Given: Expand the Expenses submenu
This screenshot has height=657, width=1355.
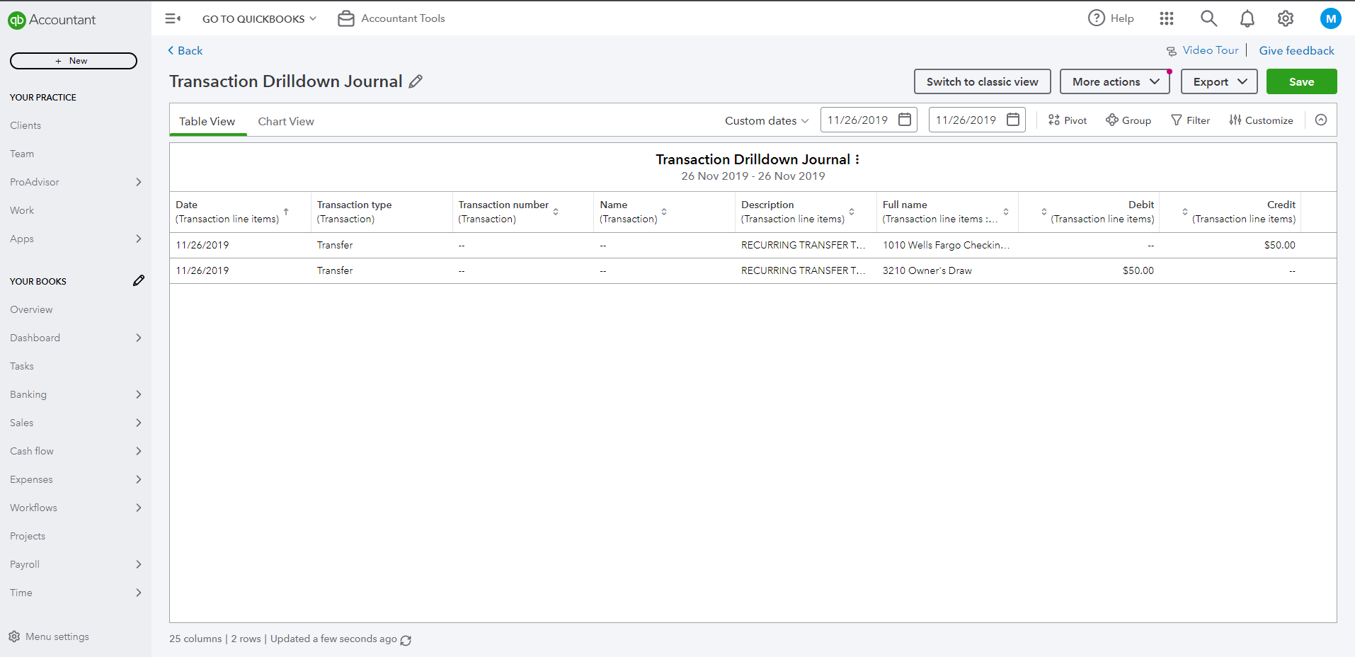Looking at the screenshot, I should click(139, 479).
